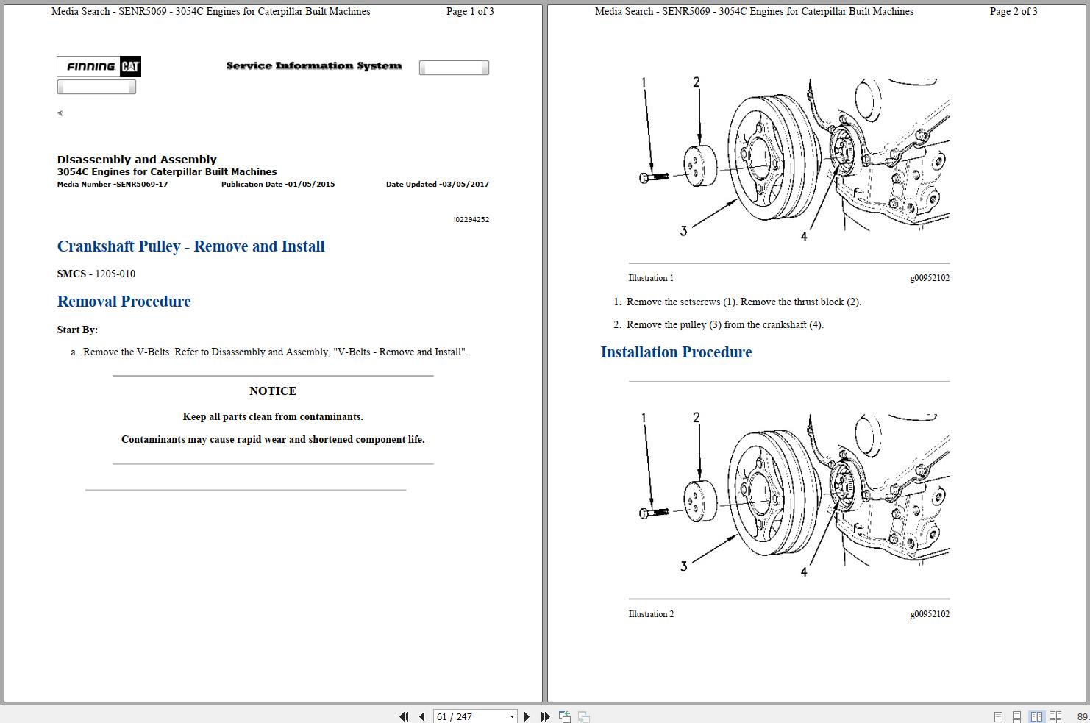The width and height of the screenshot is (1090, 723).
Task: Enable single page layout mode
Action: click(x=998, y=716)
